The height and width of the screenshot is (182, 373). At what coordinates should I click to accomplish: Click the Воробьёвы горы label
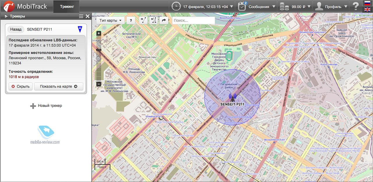230,18
